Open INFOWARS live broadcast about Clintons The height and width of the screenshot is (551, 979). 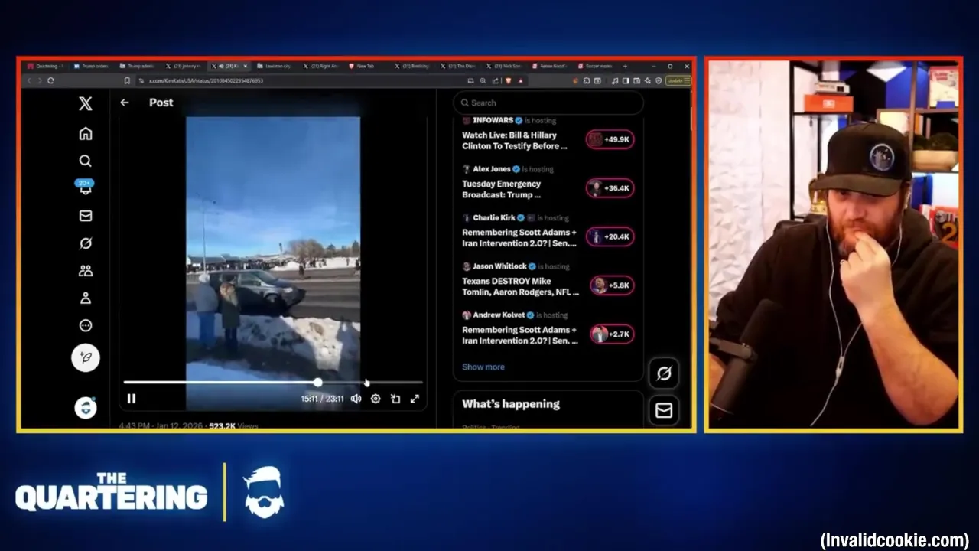click(x=515, y=141)
